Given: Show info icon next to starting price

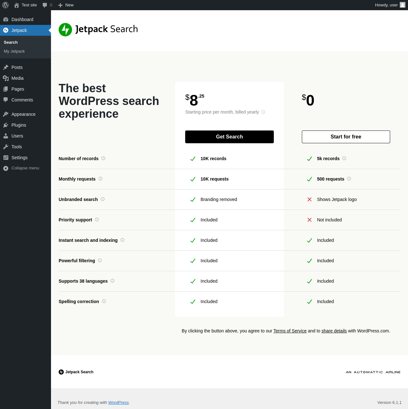Looking at the screenshot, I should [263, 112].
